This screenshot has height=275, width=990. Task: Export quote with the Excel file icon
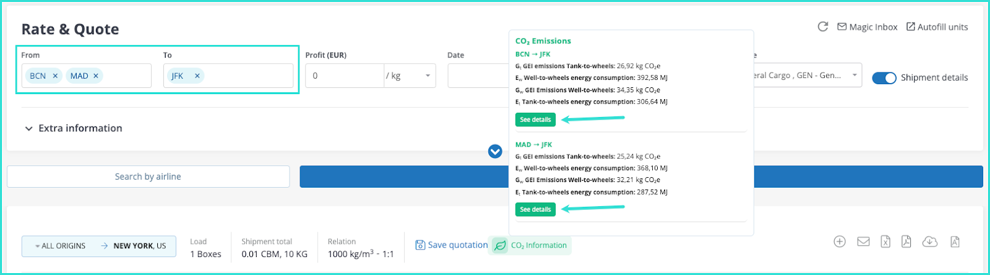click(x=885, y=242)
